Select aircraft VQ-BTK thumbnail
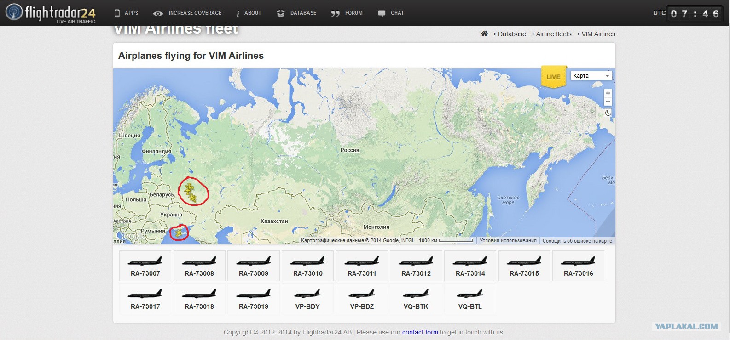730x340 pixels. (x=416, y=299)
